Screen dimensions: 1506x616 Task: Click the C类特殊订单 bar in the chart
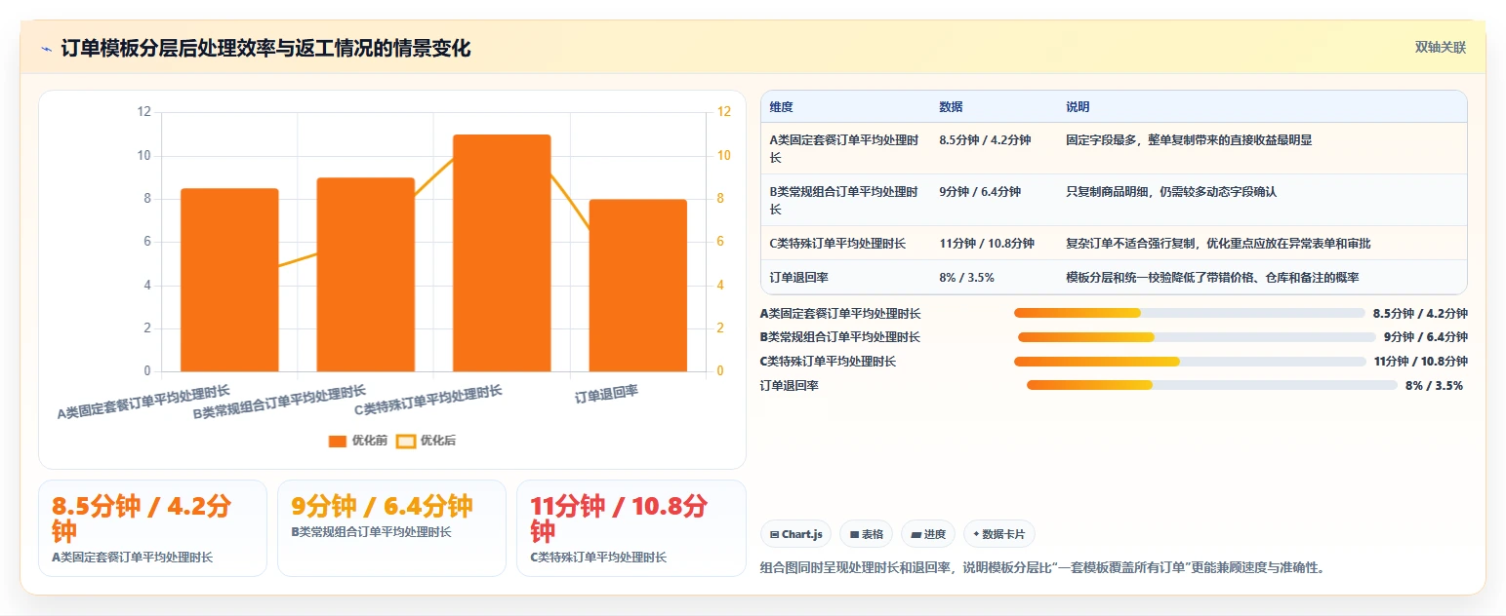click(502, 252)
